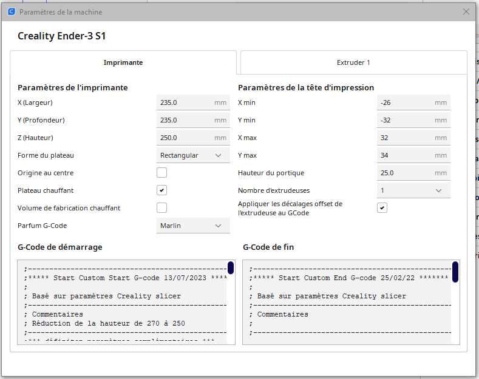
Task: Click the Y (Profondeur) value field
Action: pyautogui.click(x=193, y=120)
